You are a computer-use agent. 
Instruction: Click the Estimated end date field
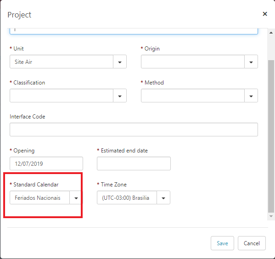[x=134, y=163]
